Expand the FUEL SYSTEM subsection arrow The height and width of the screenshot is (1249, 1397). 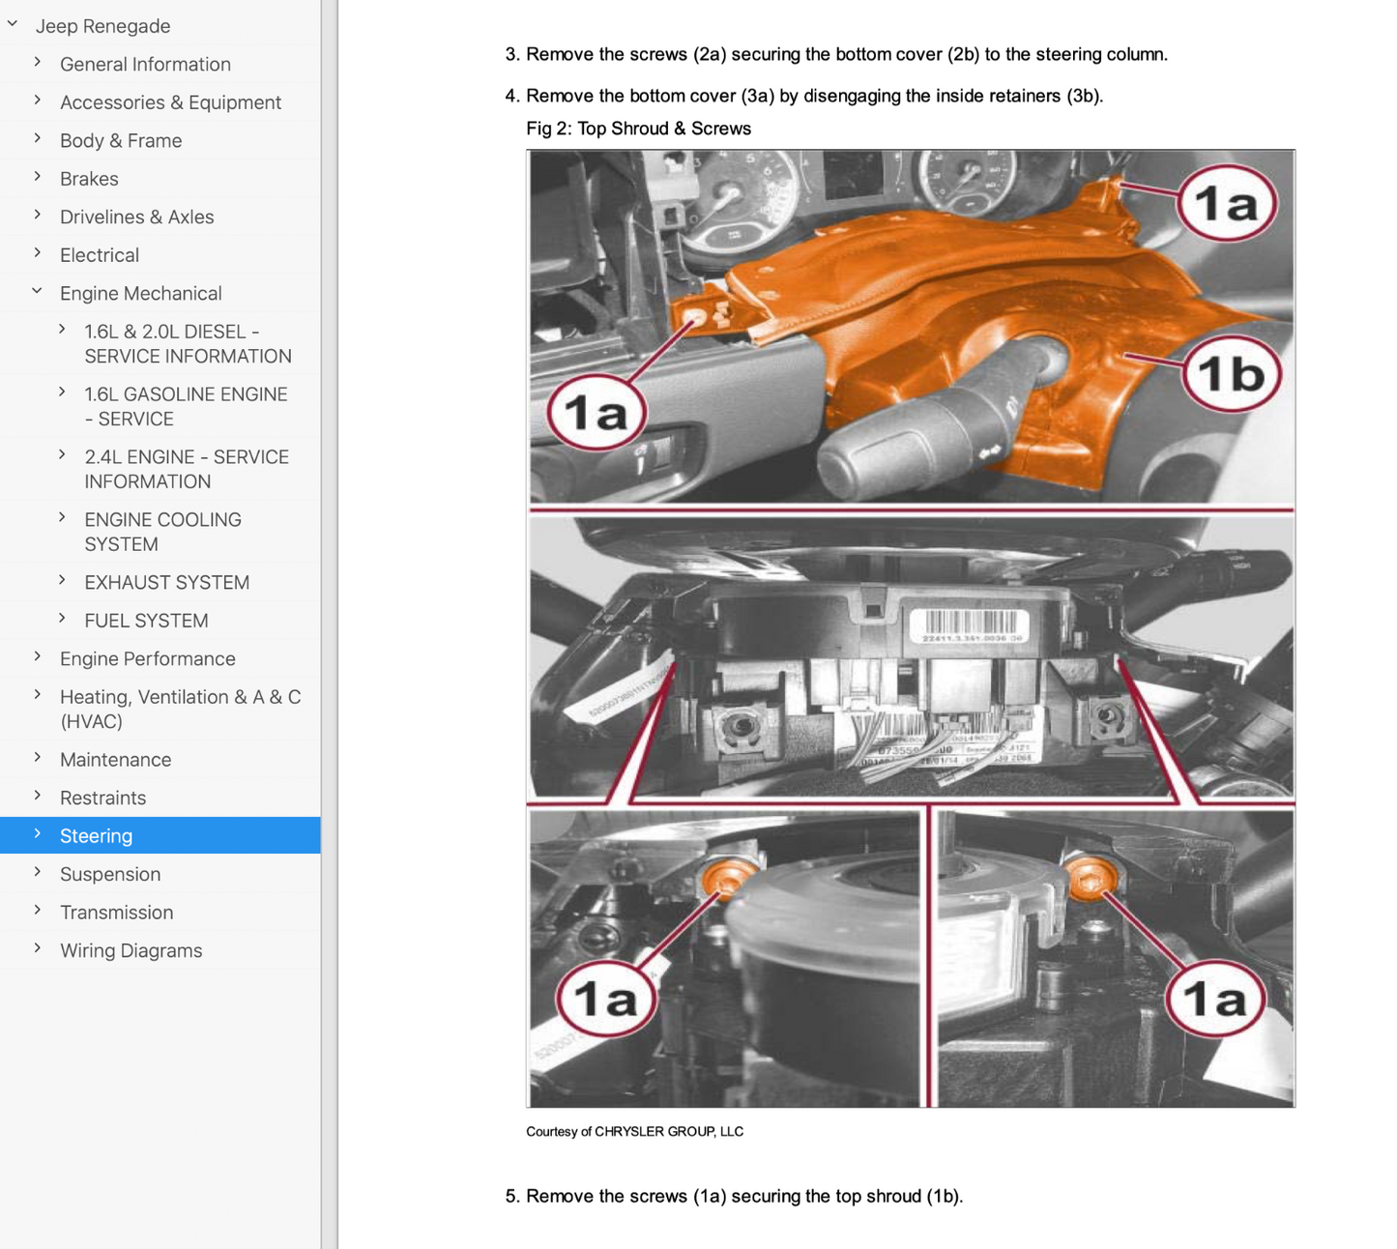[62, 619]
